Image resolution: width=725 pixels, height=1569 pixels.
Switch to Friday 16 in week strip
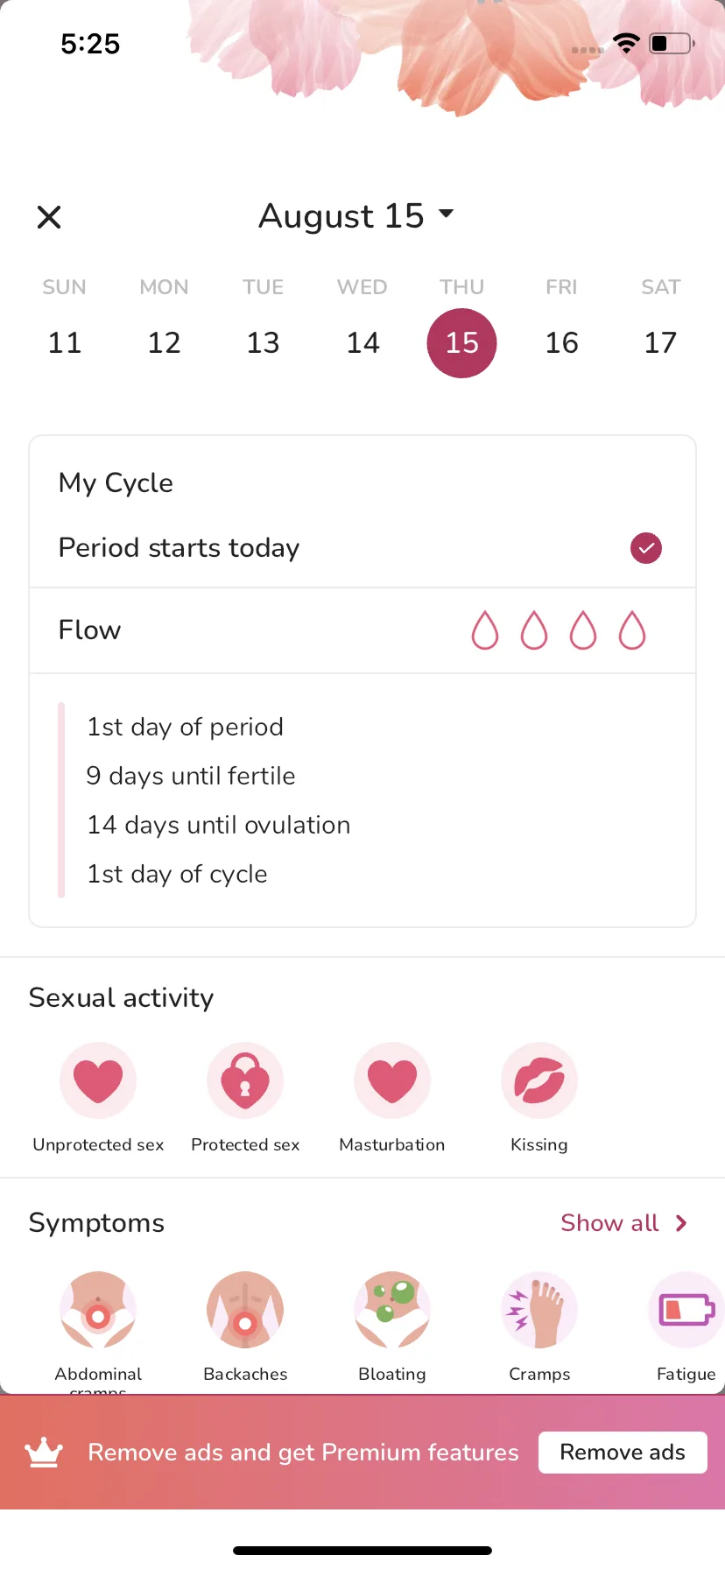561,342
